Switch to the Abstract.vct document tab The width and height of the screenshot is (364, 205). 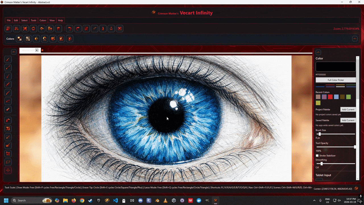[28, 50]
